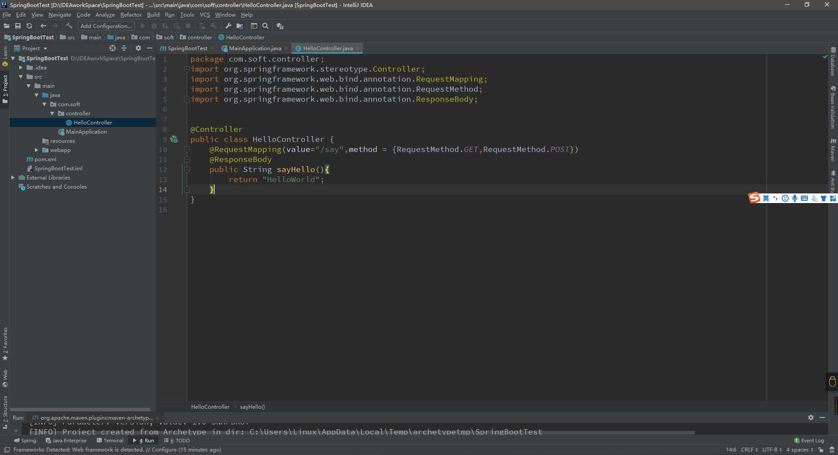
Task: Click Run console horizontal scrollbar
Action: point(362,433)
